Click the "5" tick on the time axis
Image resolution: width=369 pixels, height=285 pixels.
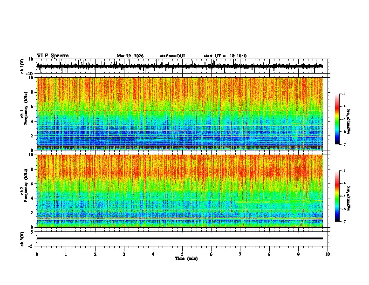click(x=182, y=254)
